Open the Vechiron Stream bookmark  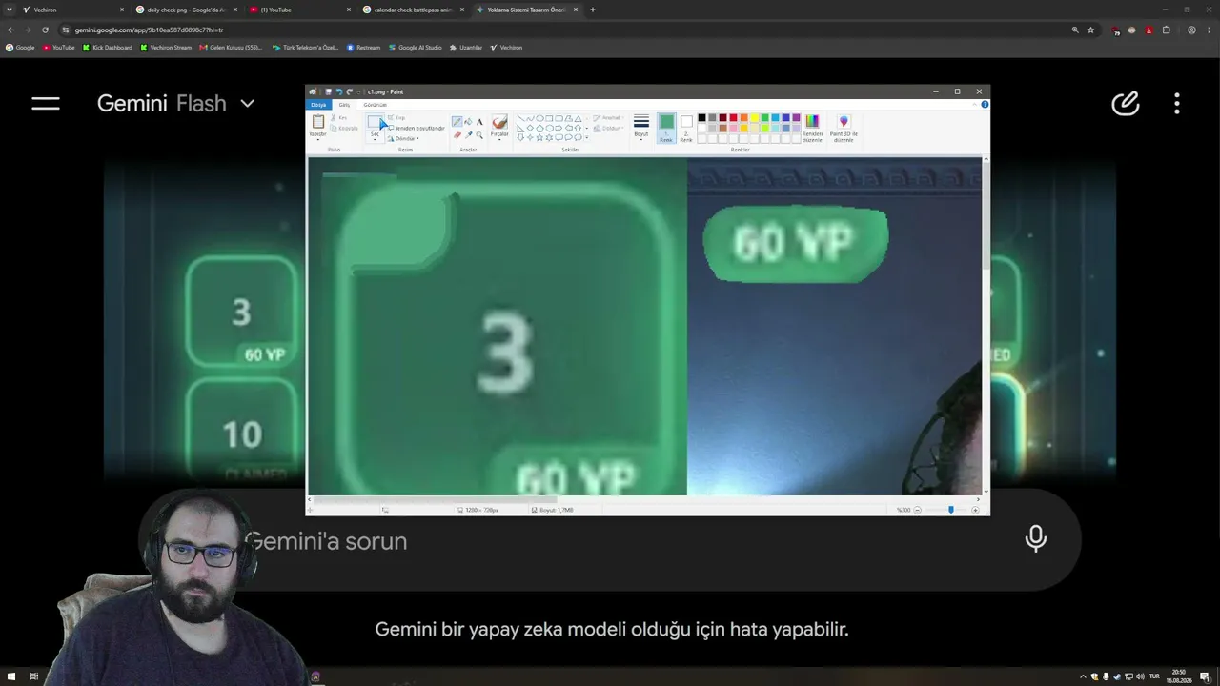166,48
